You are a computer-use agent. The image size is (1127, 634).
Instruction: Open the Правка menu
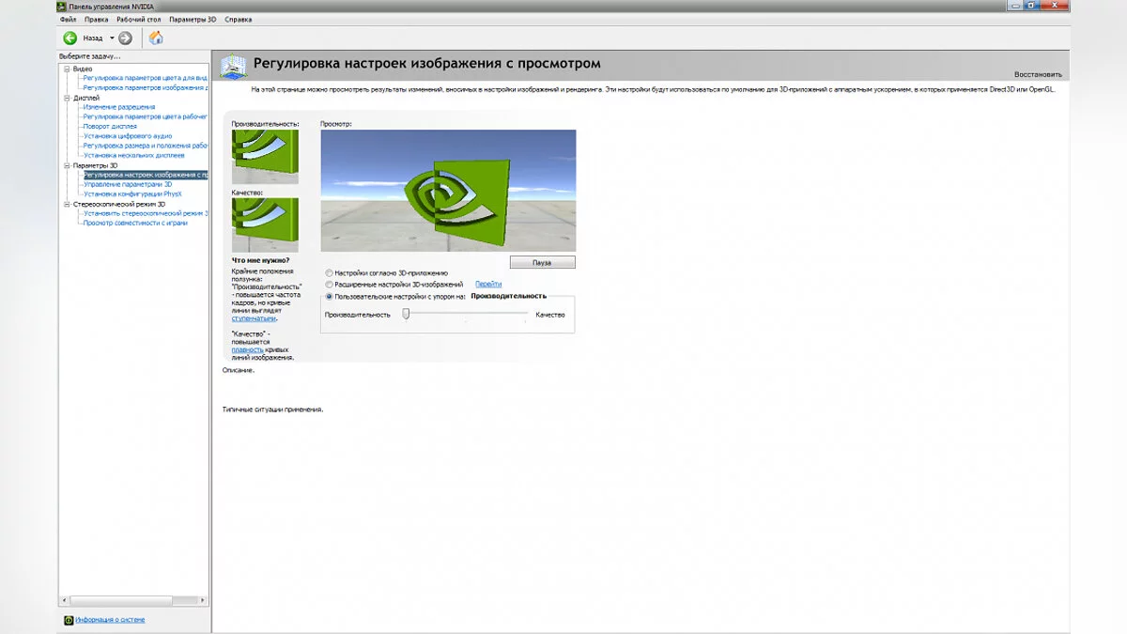(x=96, y=19)
